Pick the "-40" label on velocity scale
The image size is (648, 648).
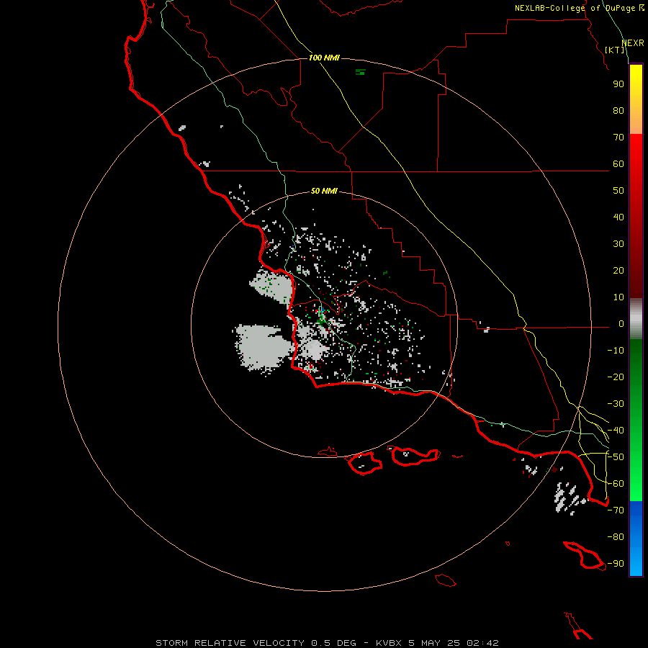point(616,431)
